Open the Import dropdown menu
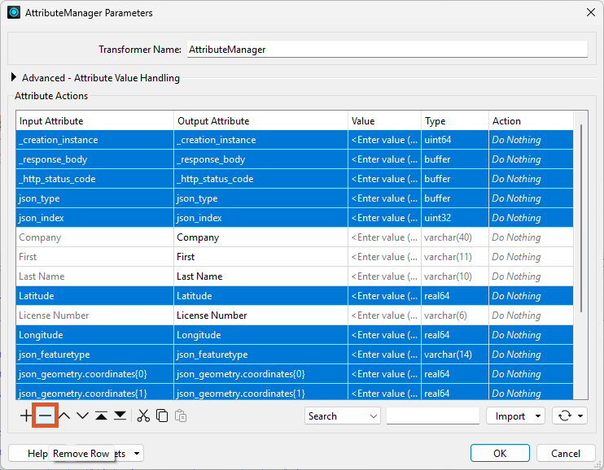The image size is (604, 470). (515, 416)
